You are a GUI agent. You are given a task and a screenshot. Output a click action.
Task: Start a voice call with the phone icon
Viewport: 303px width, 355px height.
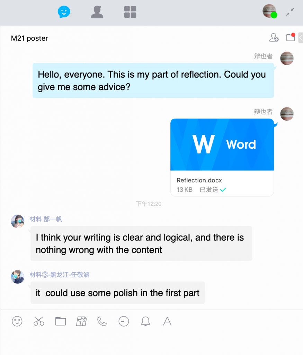pos(102,321)
